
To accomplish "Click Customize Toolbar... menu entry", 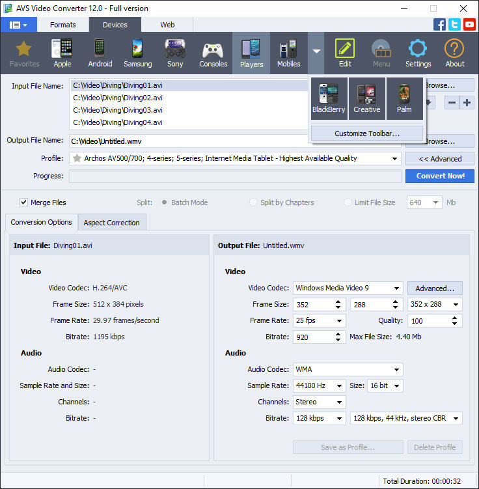I will coord(367,133).
